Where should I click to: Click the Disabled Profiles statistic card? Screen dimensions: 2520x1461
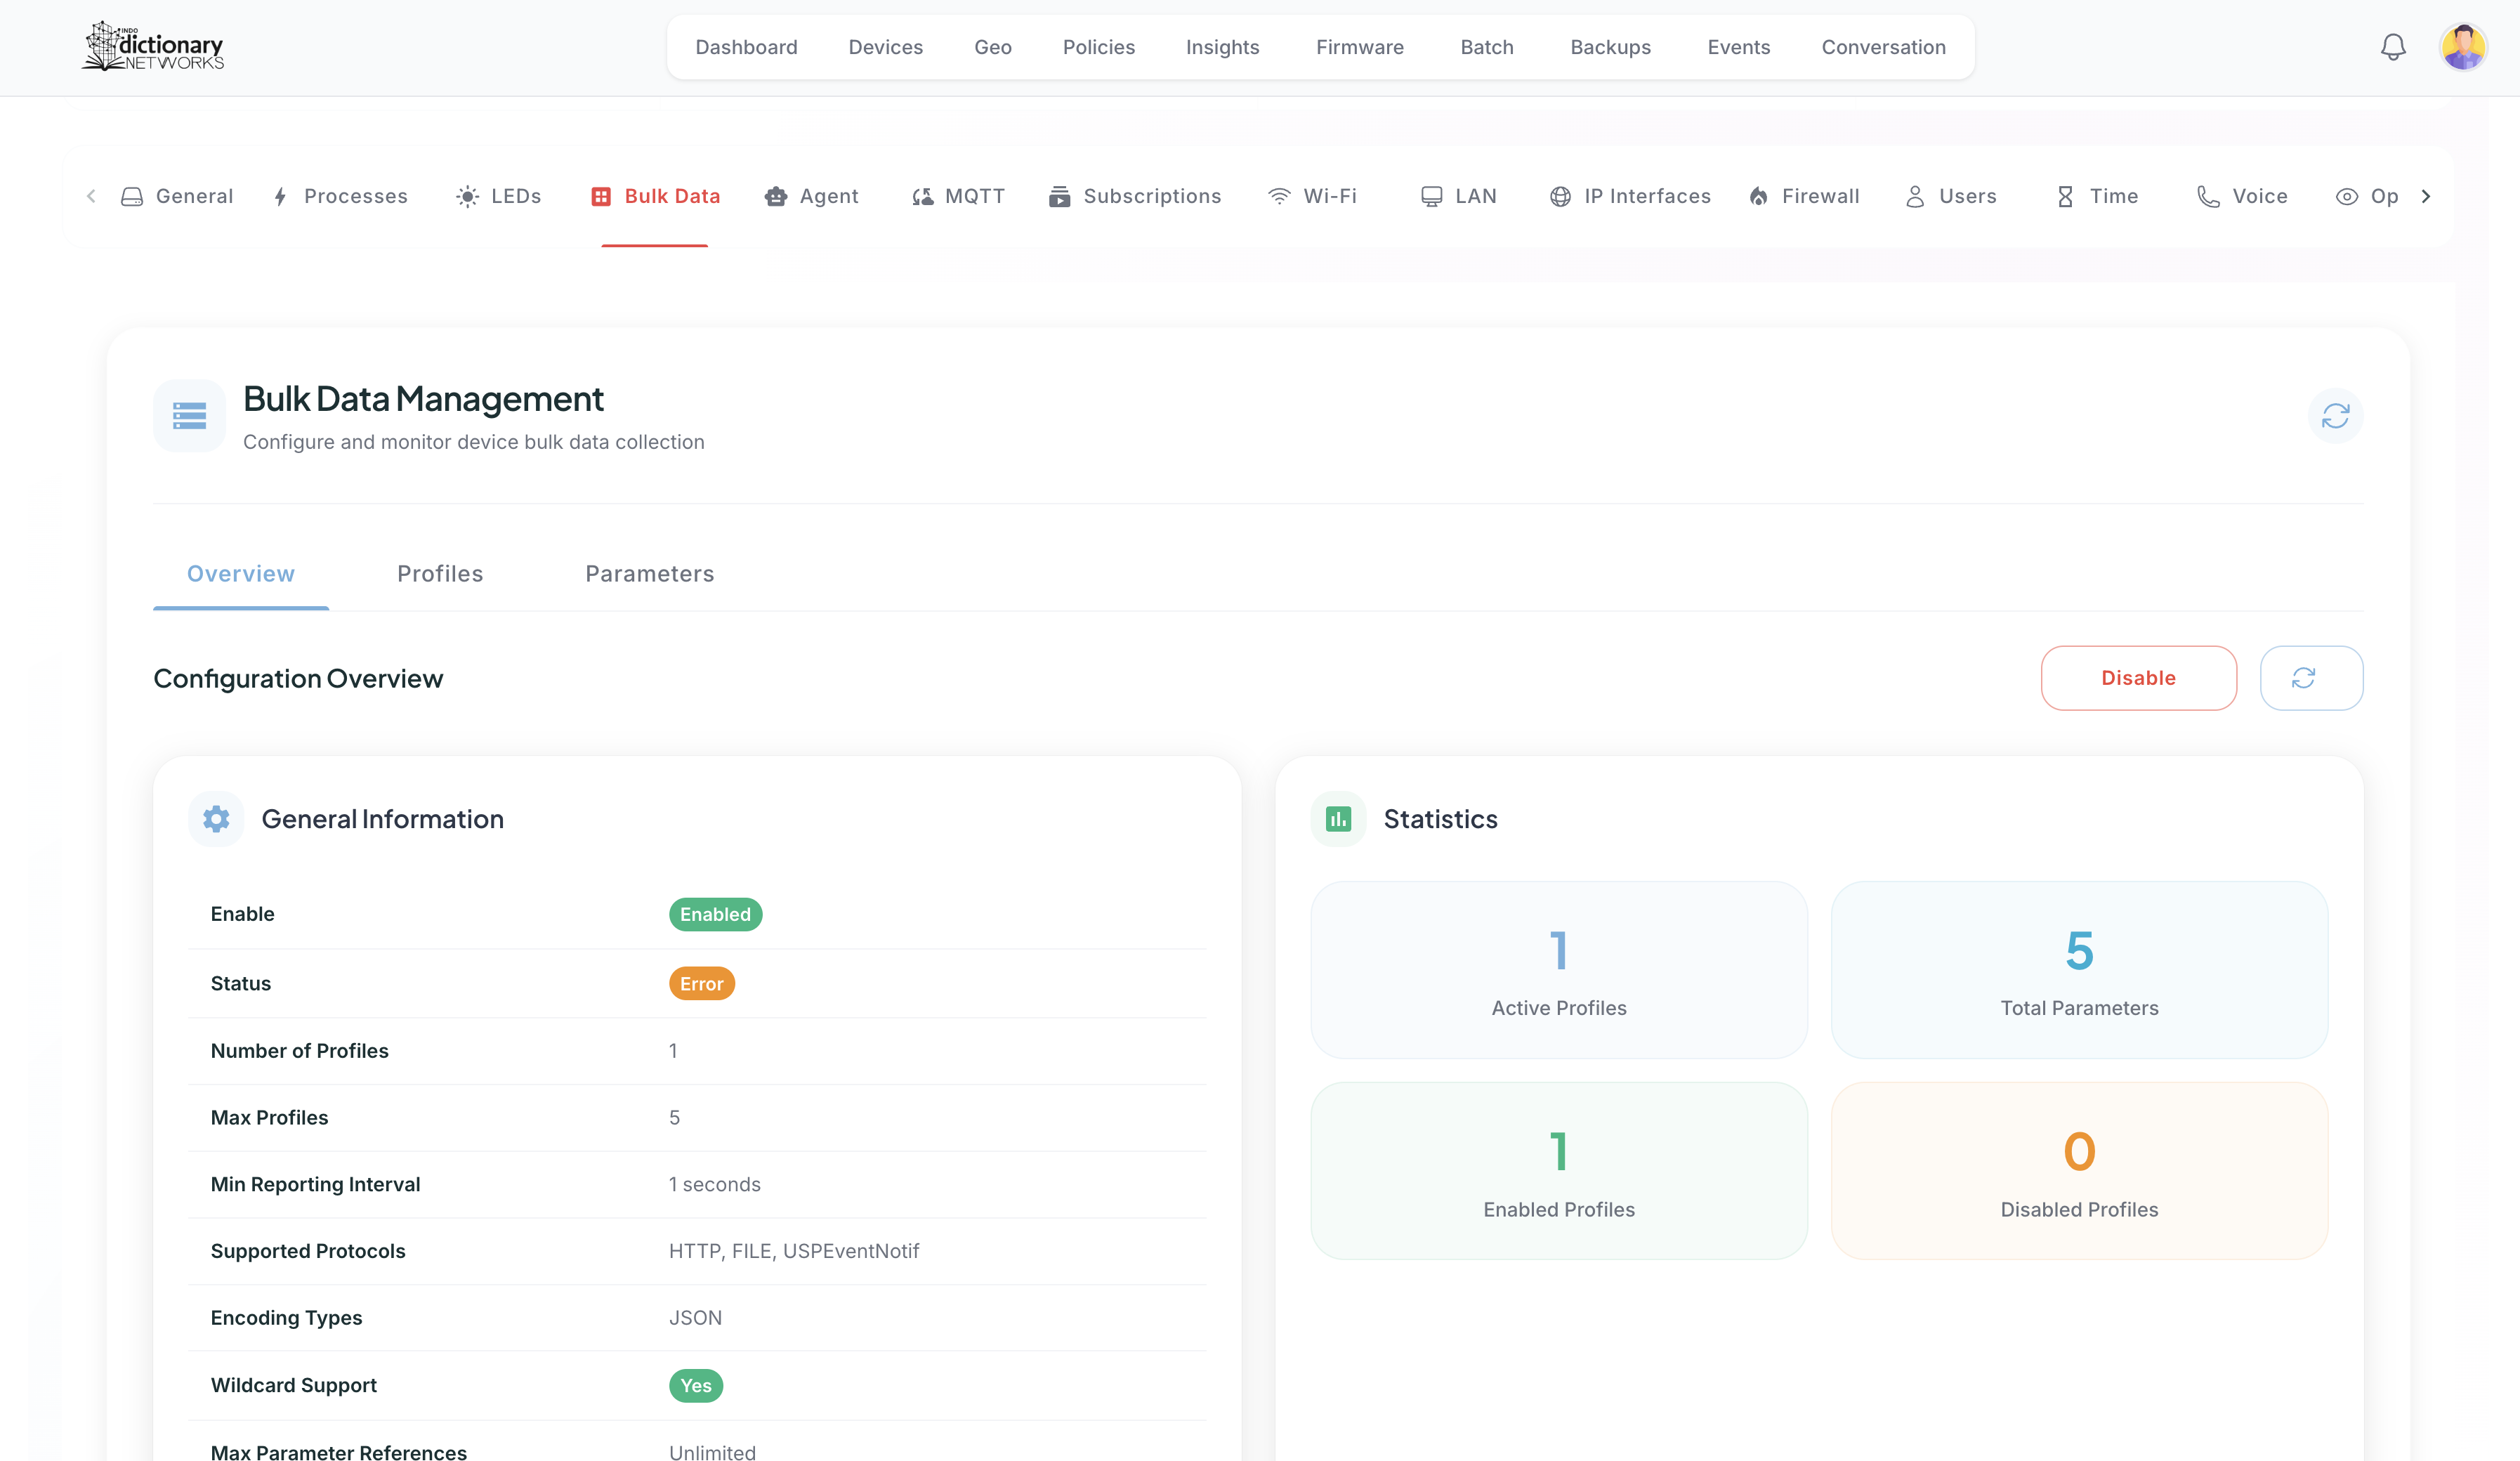(x=2078, y=1170)
